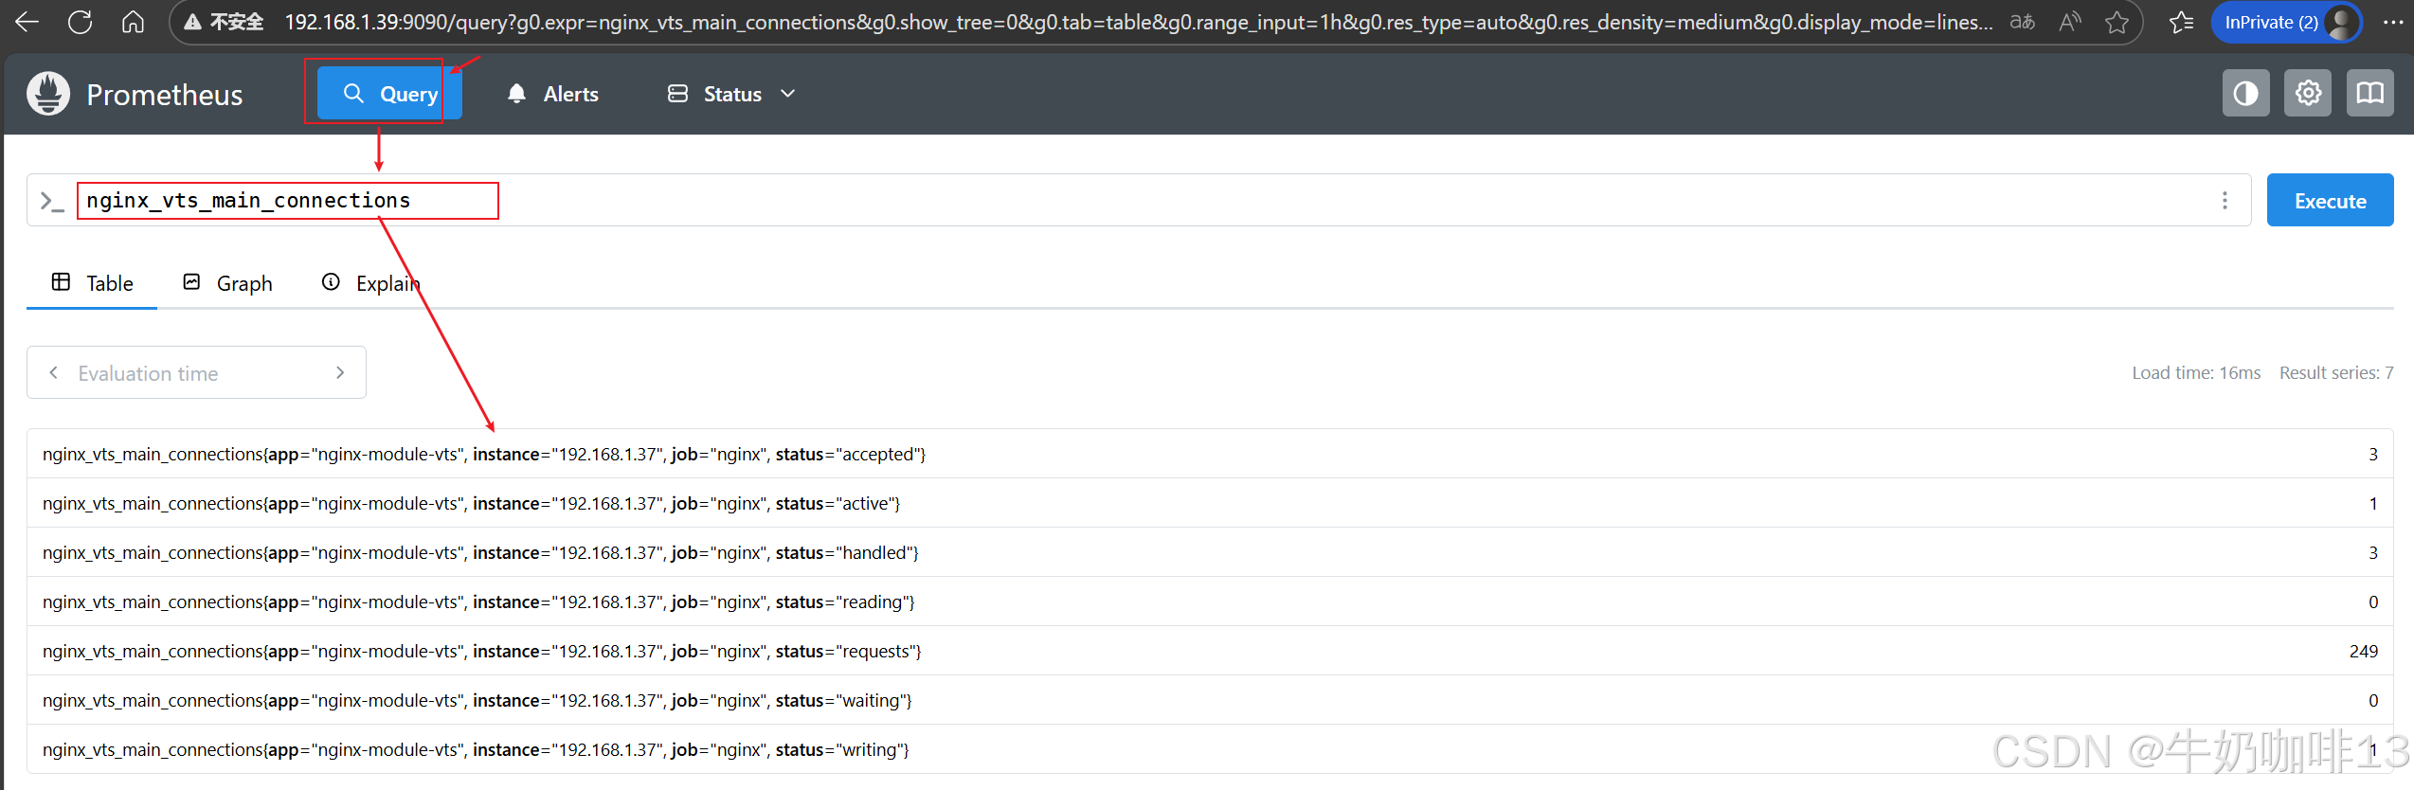Select the series row with status="waiting"
This screenshot has width=2414, height=790.
coord(1210,700)
